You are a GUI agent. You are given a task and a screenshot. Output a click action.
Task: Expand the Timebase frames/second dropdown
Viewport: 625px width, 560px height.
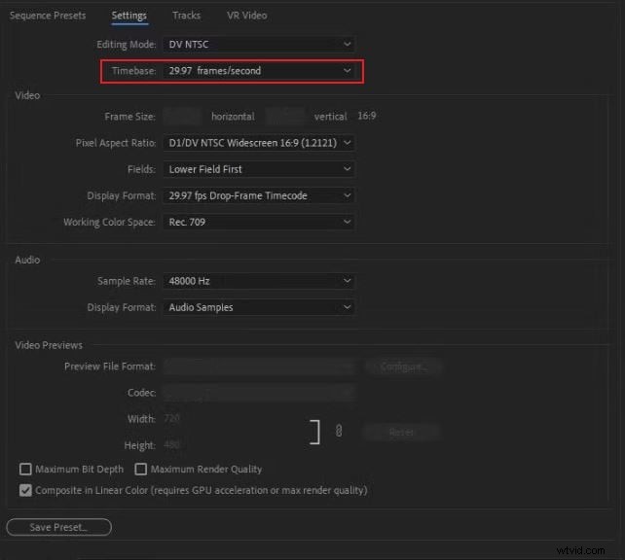[259, 71]
